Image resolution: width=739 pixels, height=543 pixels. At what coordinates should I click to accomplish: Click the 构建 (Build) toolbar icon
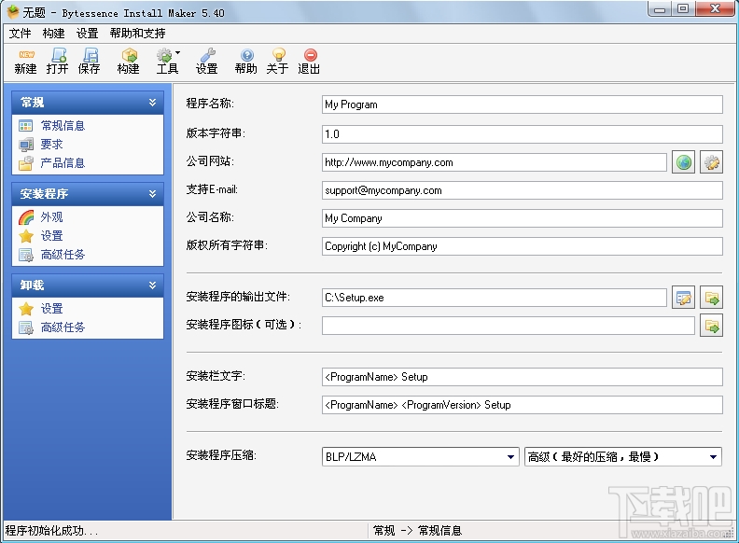pos(128,62)
